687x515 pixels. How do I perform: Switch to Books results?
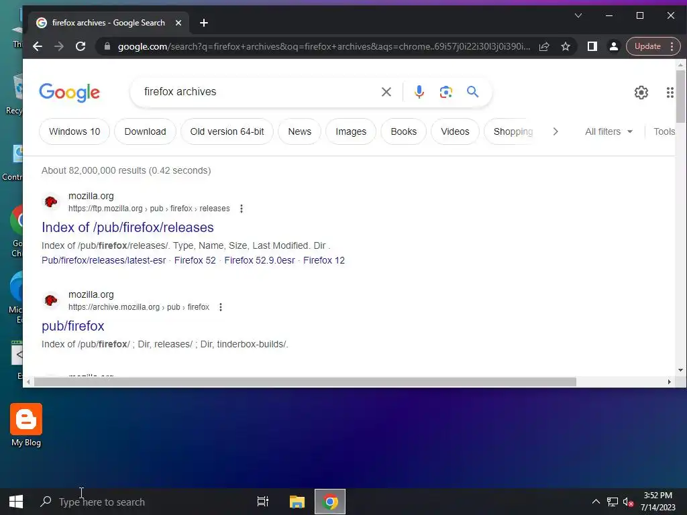coord(403,131)
